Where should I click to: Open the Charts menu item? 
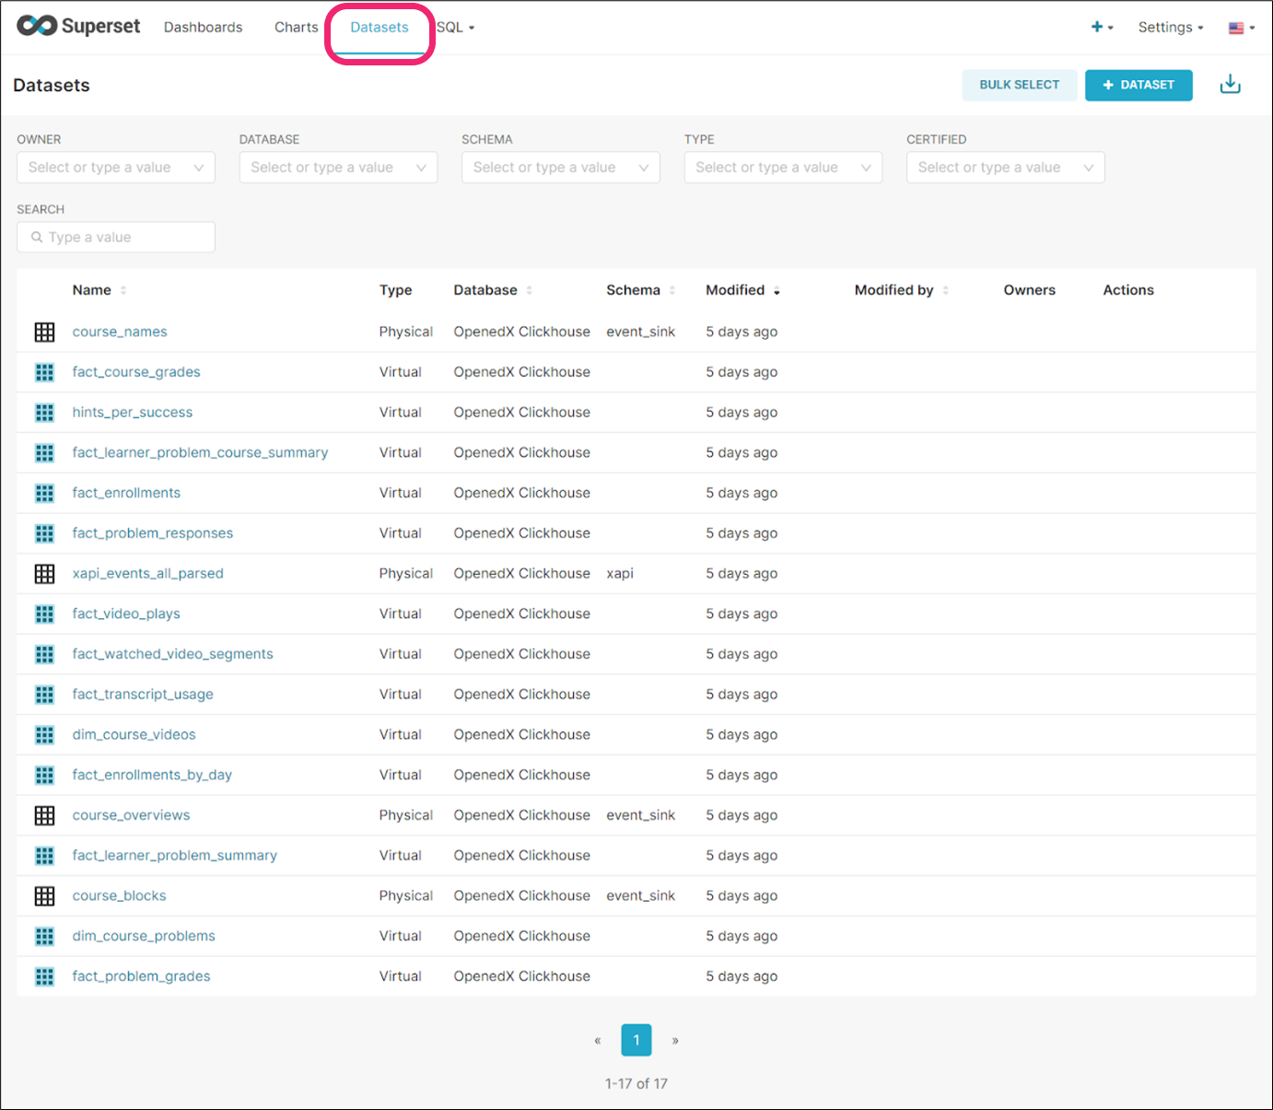(x=297, y=28)
